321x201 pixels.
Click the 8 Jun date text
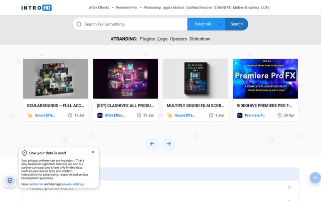[x=220, y=115]
